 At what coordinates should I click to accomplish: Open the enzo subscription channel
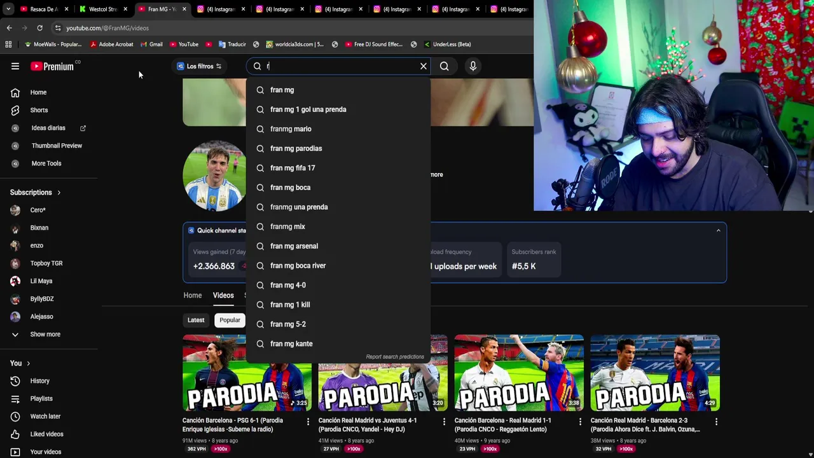coord(36,246)
